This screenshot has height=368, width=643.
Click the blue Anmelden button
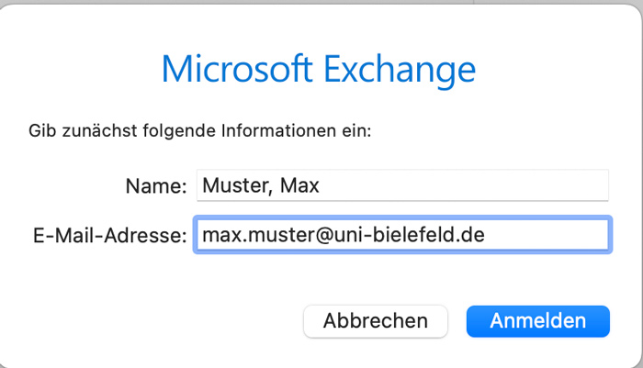pyautogui.click(x=538, y=321)
